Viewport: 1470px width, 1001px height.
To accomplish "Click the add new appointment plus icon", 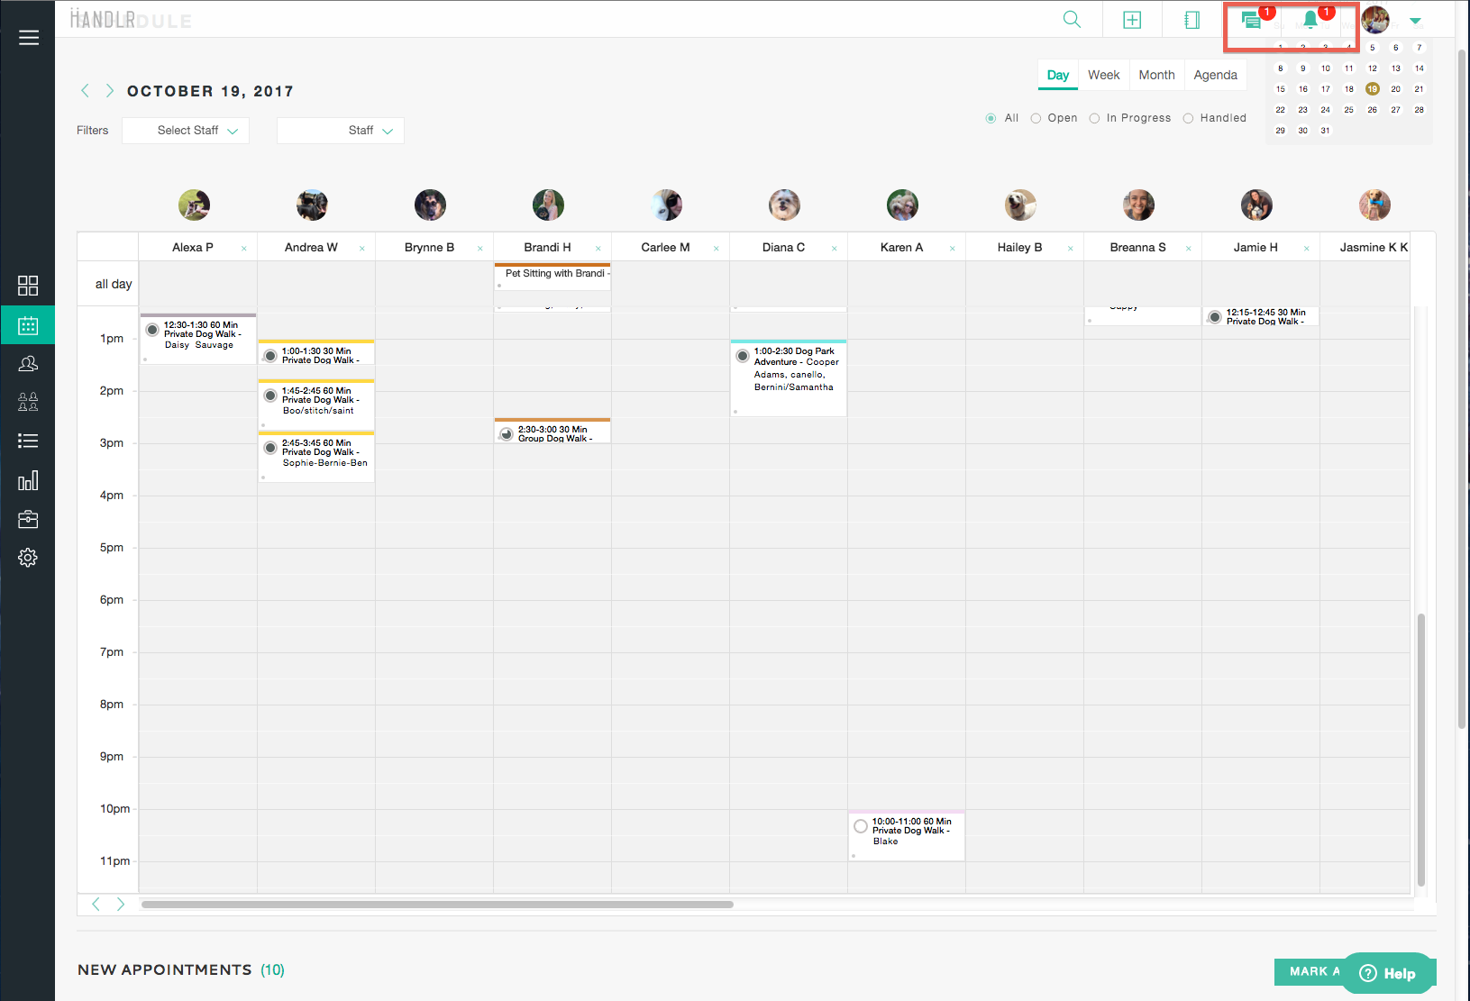I will click(1132, 19).
